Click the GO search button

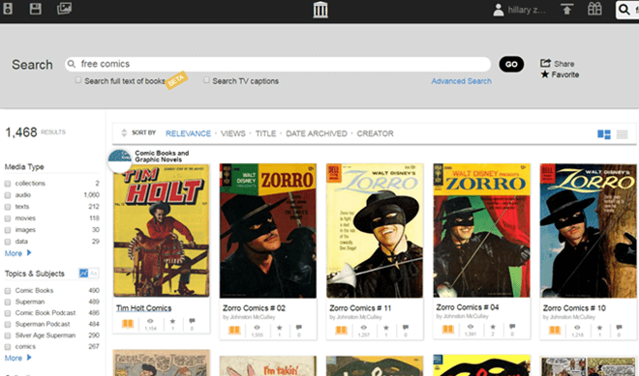[511, 64]
